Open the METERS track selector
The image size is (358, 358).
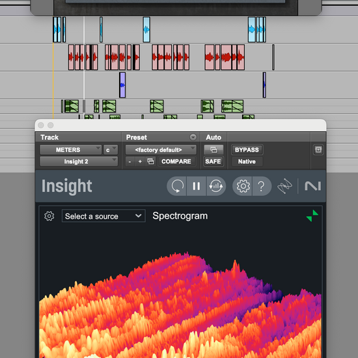[70, 150]
